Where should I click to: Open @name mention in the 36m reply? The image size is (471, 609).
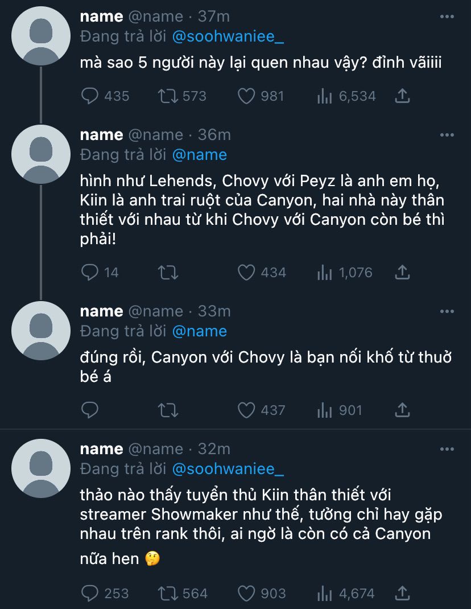[x=199, y=155]
